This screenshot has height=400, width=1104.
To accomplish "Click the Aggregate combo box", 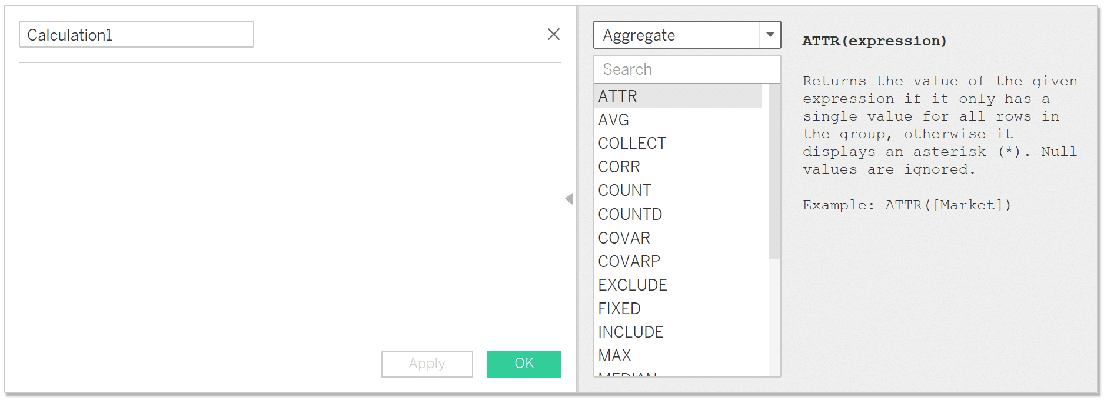I will point(687,35).
